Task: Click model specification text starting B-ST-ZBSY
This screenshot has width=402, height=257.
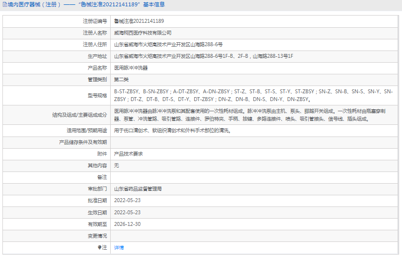Action: (x=253, y=95)
